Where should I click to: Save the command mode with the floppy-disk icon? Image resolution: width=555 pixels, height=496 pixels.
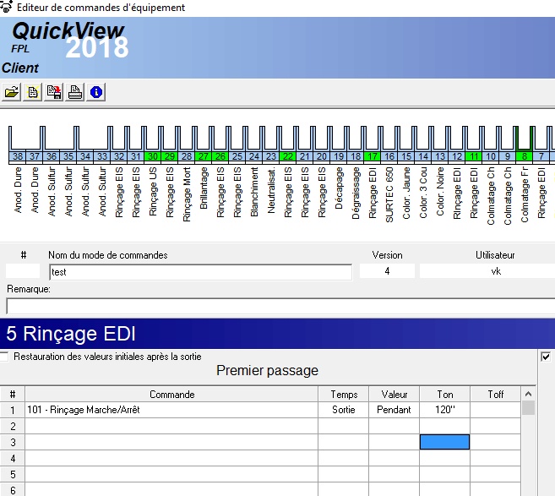coord(54,92)
